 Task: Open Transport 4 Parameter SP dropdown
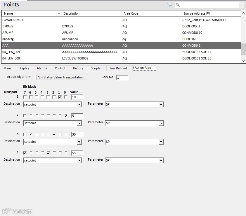tap(161, 160)
